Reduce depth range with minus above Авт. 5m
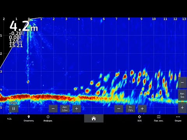Viewport: 187px width, 140px height. tap(182, 82)
